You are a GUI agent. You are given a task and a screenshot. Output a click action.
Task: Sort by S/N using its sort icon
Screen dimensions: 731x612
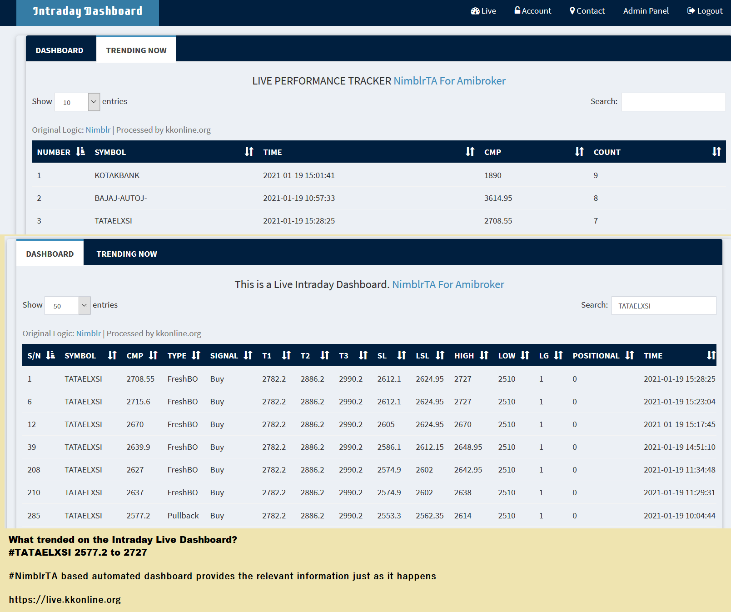(x=50, y=355)
